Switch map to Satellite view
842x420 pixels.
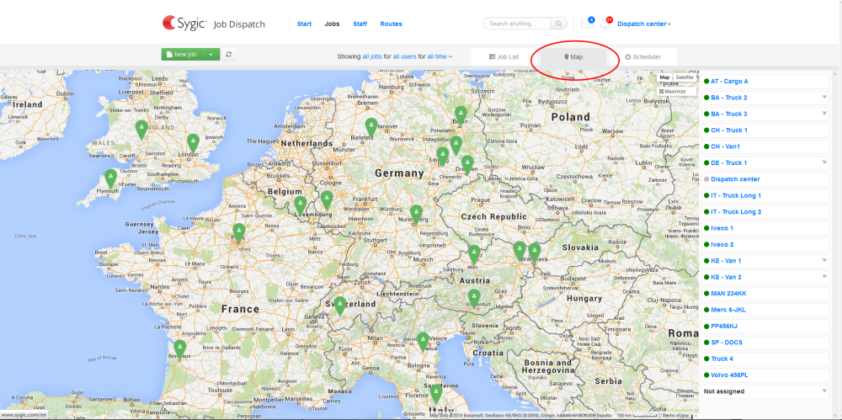pos(685,77)
